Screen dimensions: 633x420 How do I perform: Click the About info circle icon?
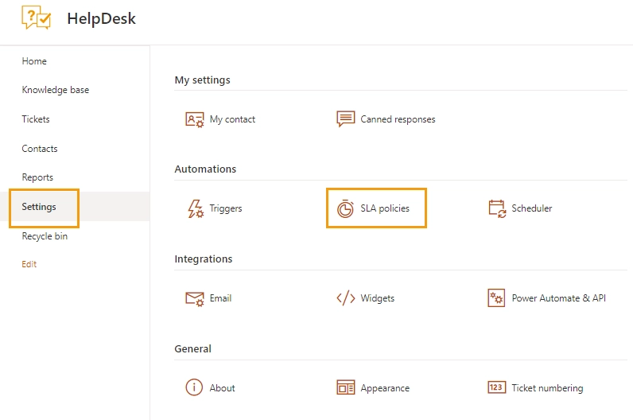[x=194, y=387]
